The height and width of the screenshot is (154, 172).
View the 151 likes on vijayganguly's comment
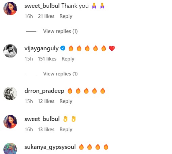tap(47, 59)
